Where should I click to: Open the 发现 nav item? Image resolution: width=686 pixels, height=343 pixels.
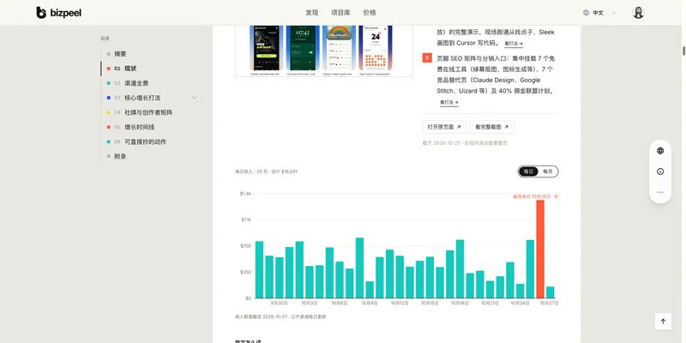[x=311, y=13]
